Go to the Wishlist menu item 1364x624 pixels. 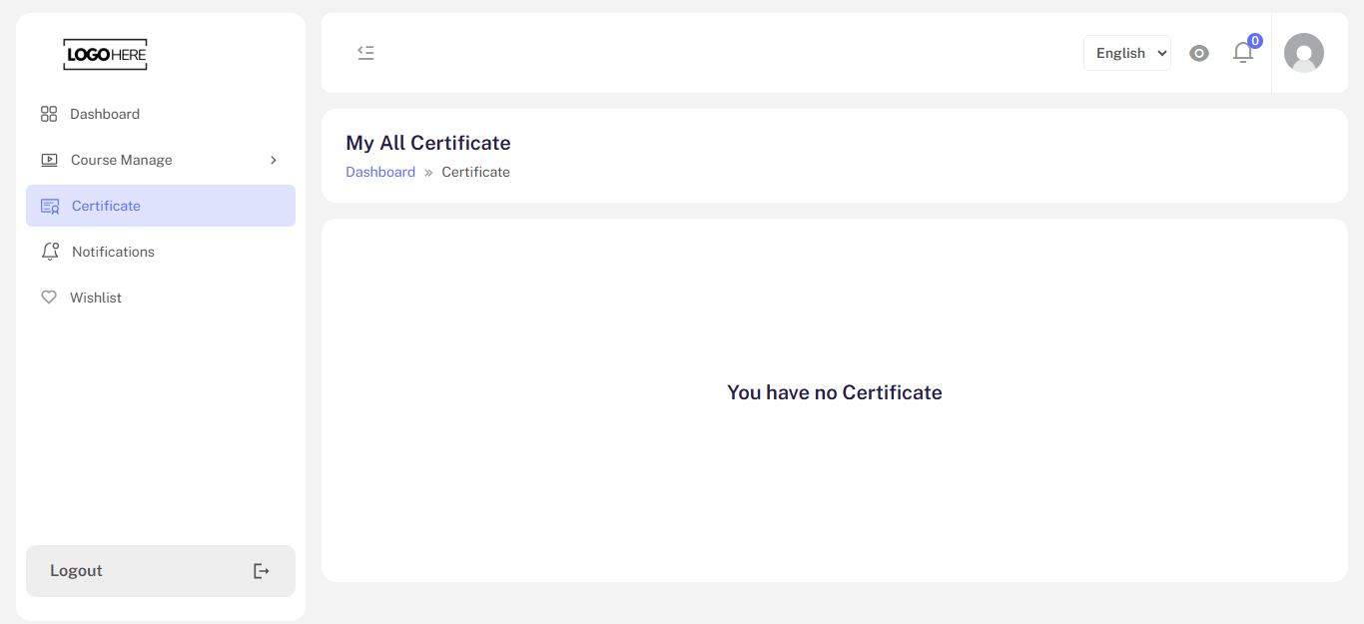[x=161, y=298]
